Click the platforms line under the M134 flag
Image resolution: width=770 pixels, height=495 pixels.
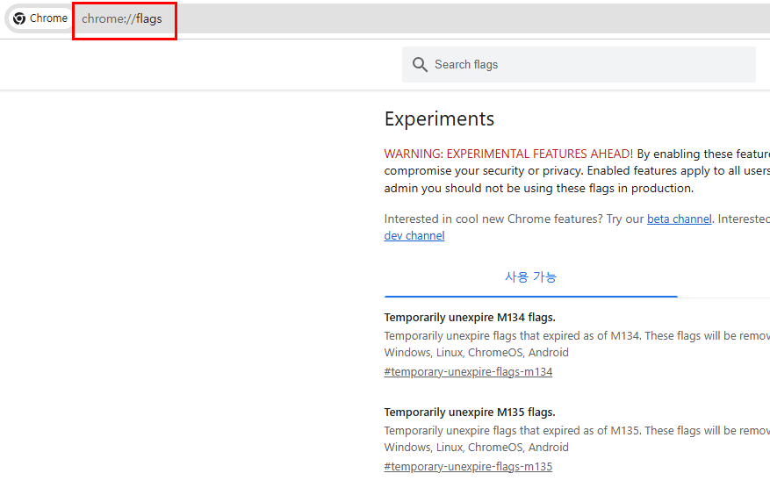point(477,353)
